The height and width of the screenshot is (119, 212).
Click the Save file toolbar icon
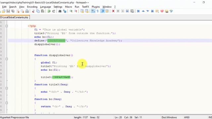(x=8, y=11)
